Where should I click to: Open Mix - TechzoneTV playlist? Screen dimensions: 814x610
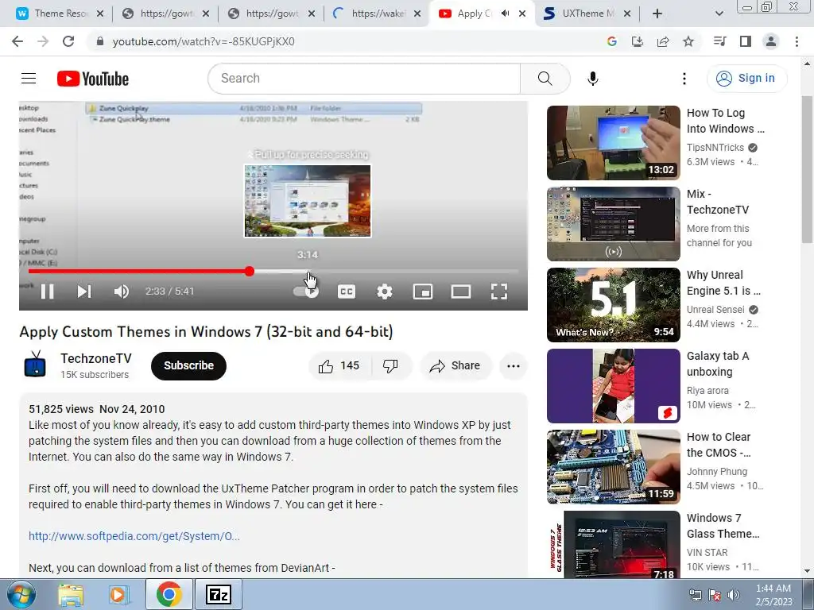click(613, 223)
